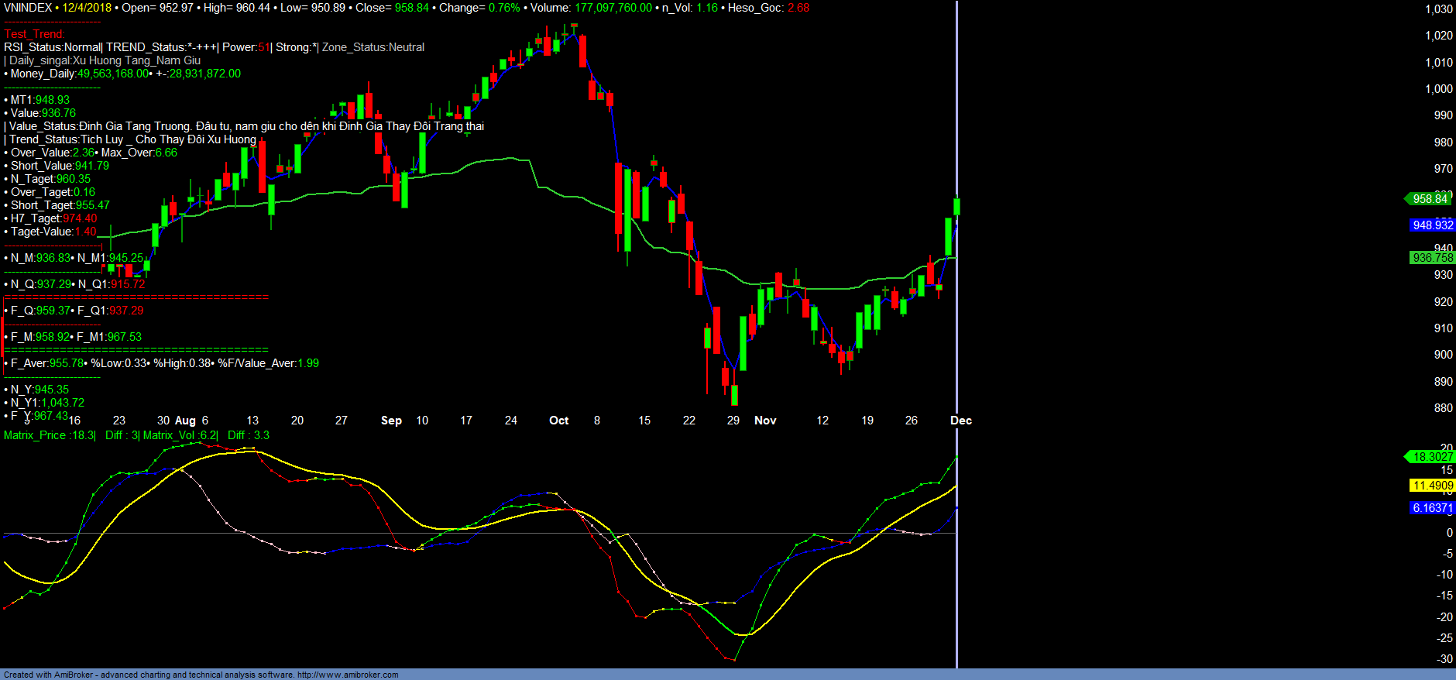Select the Matrix_Price indicator title
The image size is (1456, 680).
[x=50, y=435]
